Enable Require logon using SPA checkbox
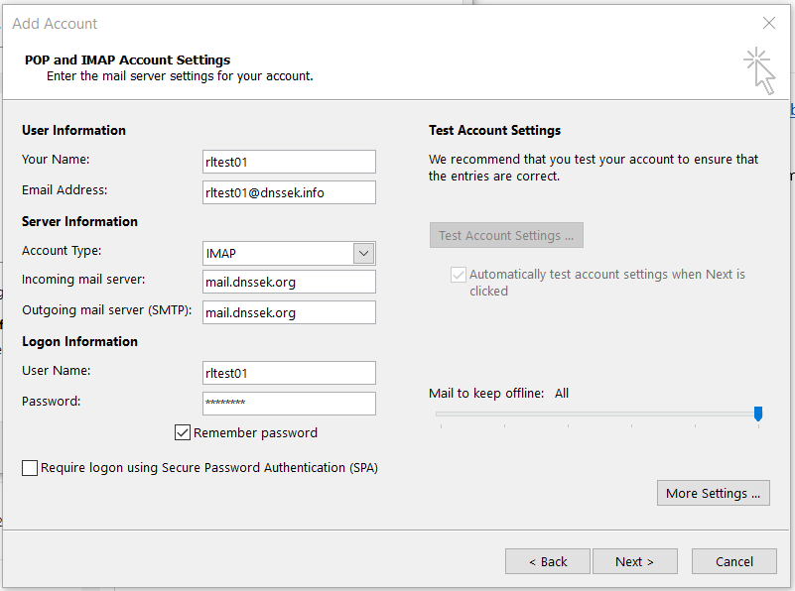795x591 pixels. [x=30, y=468]
